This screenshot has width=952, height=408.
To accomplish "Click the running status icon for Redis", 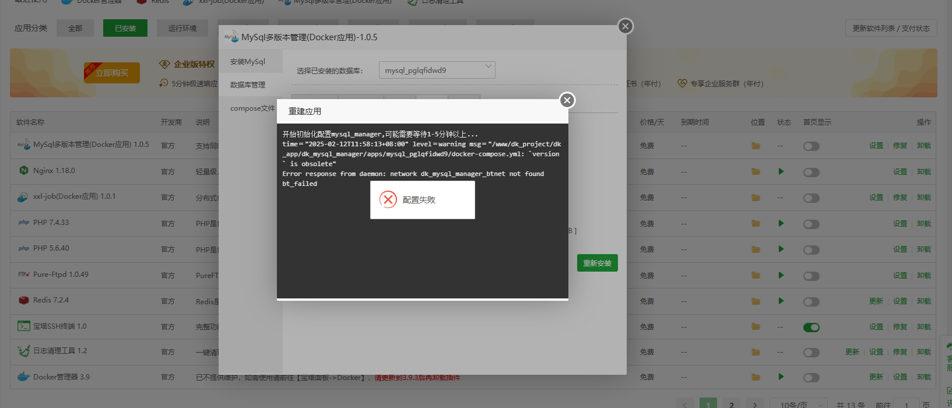I will click(x=781, y=301).
